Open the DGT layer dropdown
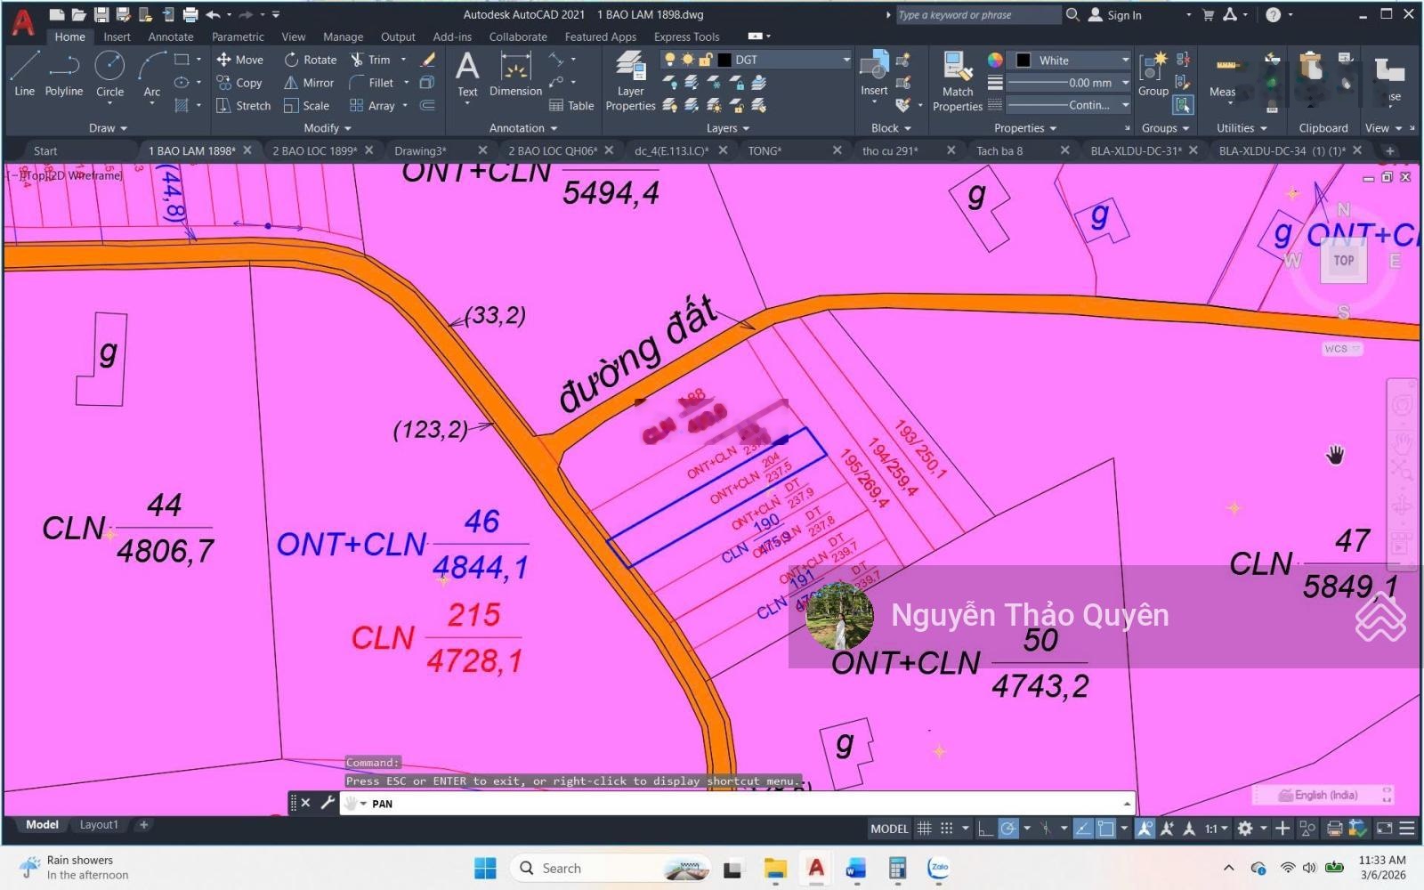 pyautogui.click(x=845, y=60)
